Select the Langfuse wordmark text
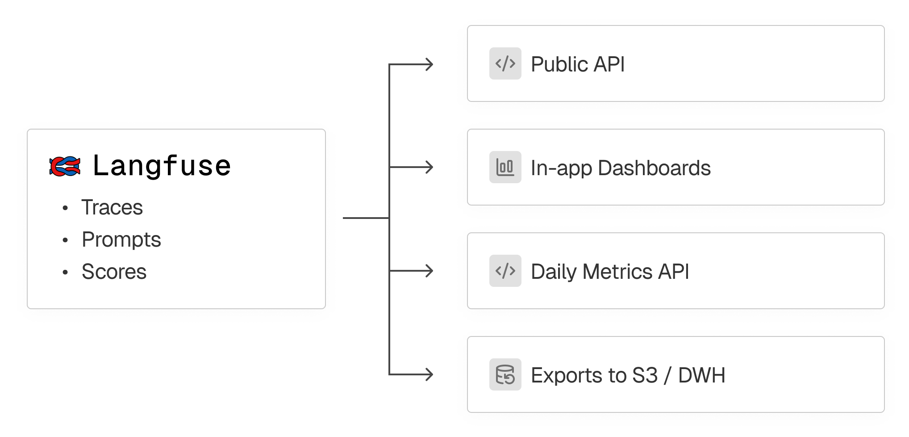Viewport: 909px width, 437px height. point(162,166)
